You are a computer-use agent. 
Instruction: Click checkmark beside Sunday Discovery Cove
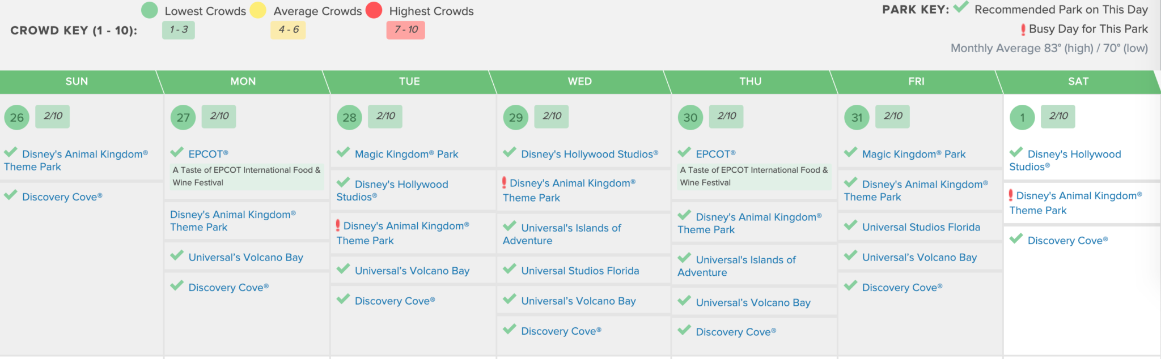click(11, 195)
